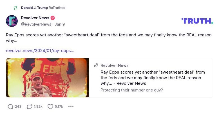
Task: Click the Jan 9 timestamp
Action: tap(60, 24)
